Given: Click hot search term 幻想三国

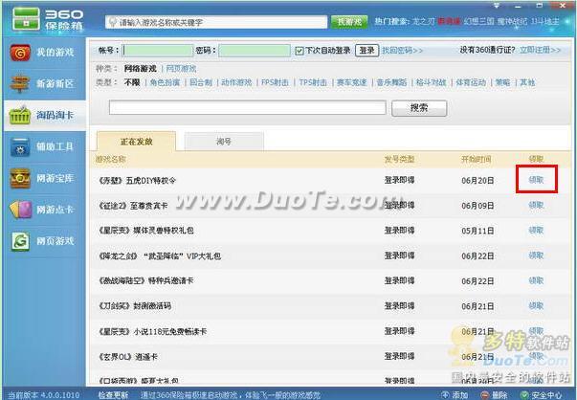Looking at the screenshot, I should tap(478, 22).
